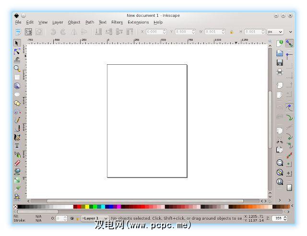The height and width of the screenshot is (236, 307).
Task: Open the Path menu
Action: click(90, 22)
